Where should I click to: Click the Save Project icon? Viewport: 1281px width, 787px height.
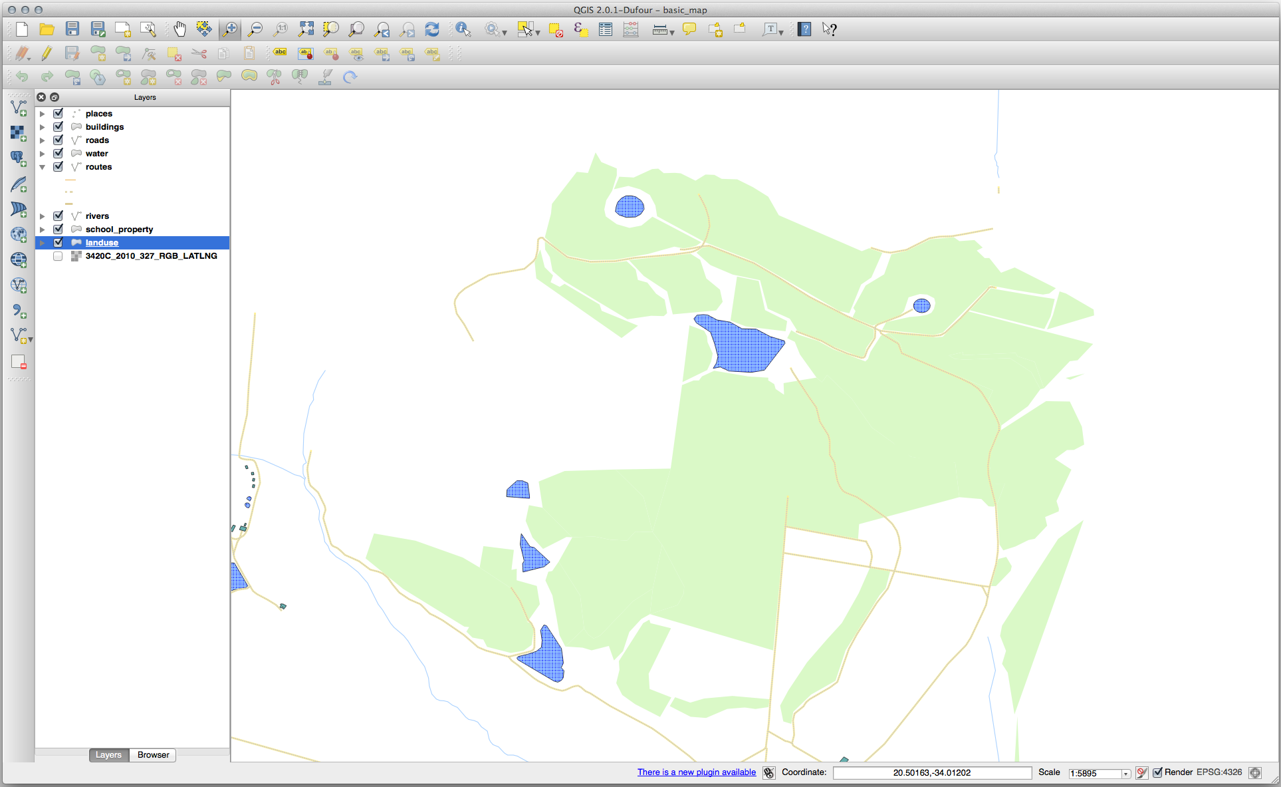pos(72,29)
